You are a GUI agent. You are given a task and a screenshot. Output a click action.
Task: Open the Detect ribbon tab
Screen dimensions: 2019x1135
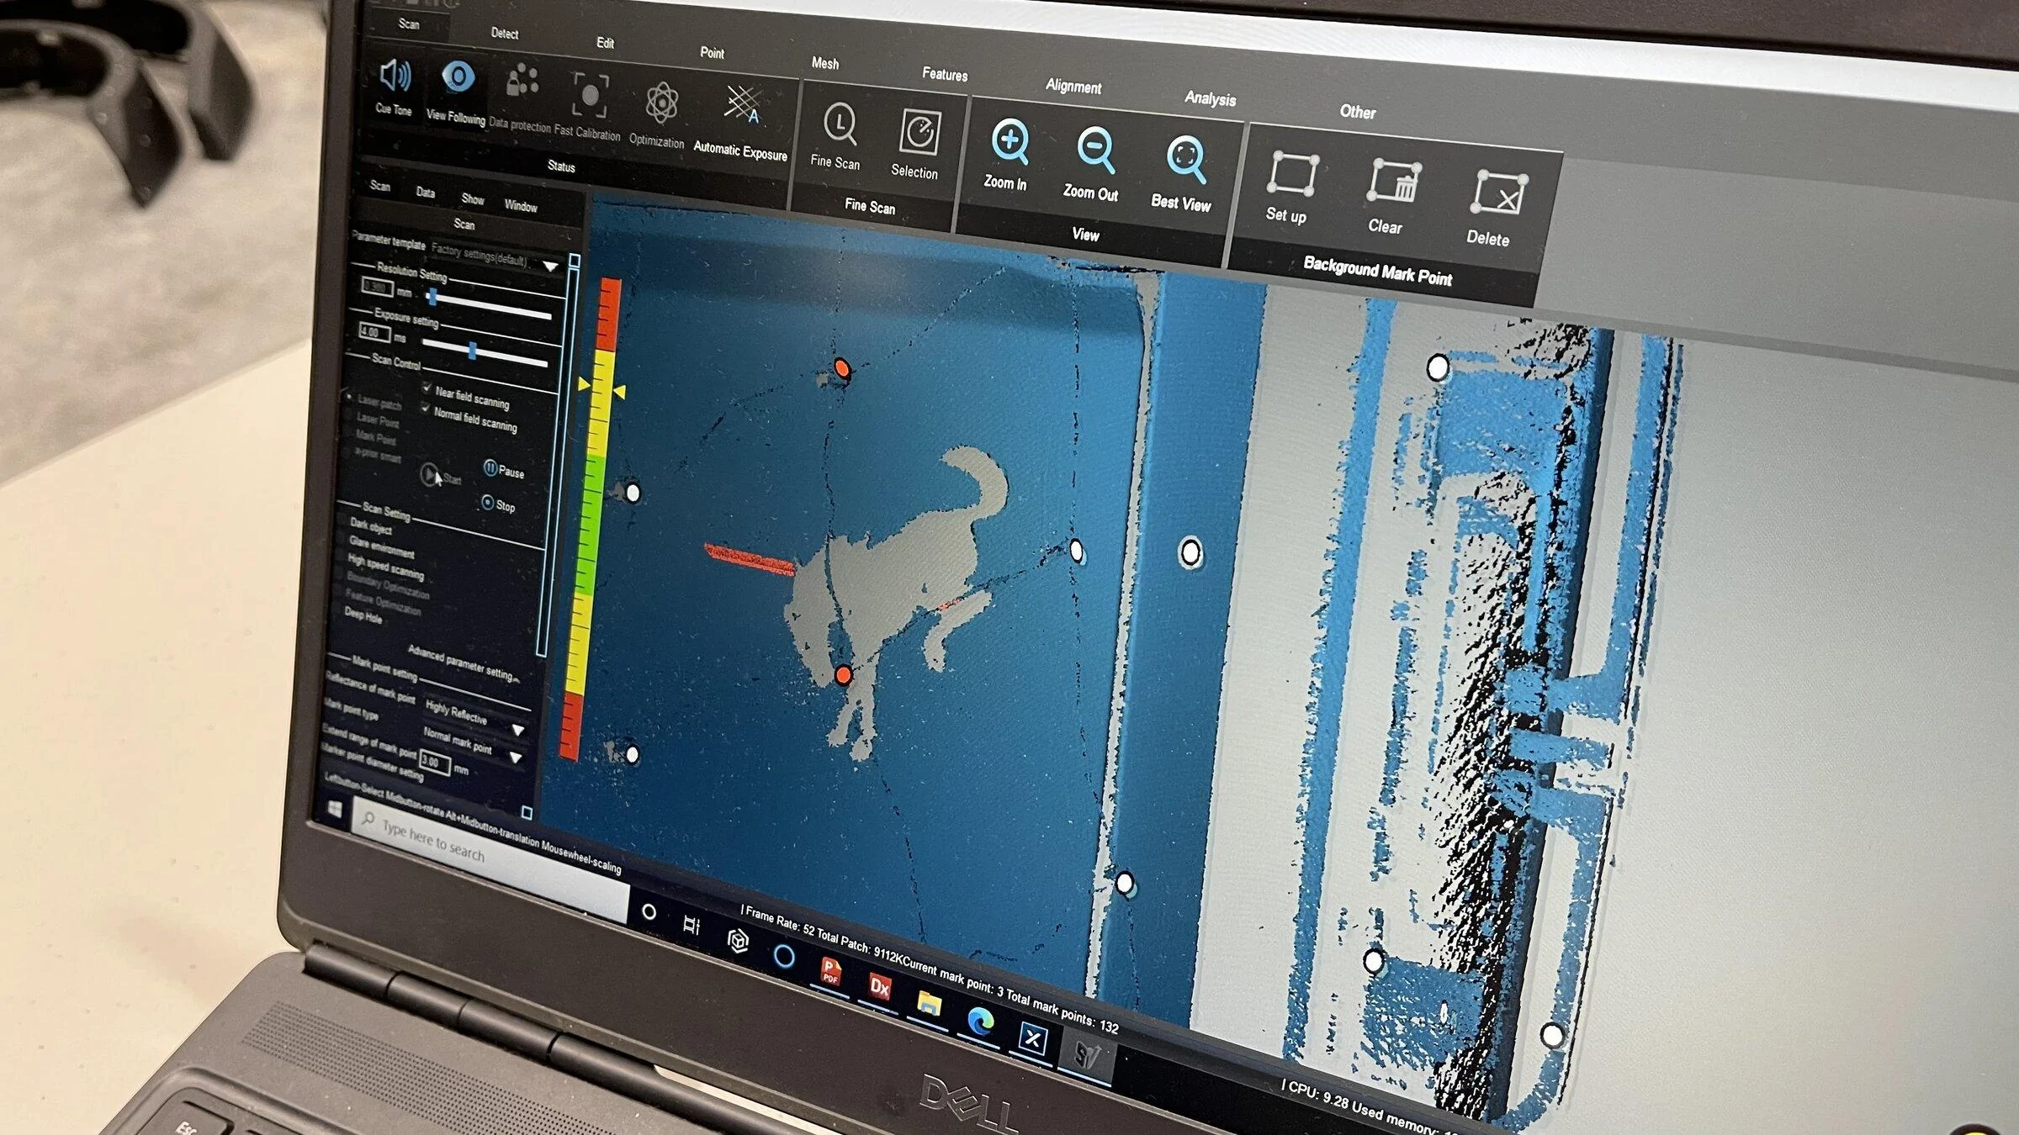click(505, 33)
